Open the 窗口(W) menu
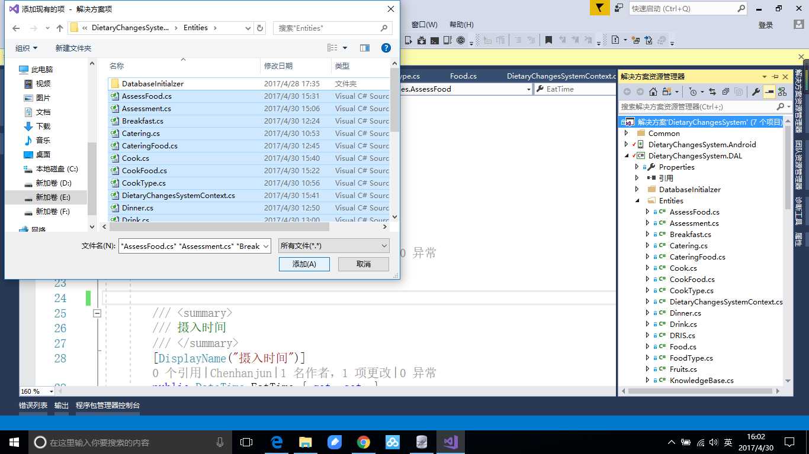The width and height of the screenshot is (809, 454). (x=425, y=25)
